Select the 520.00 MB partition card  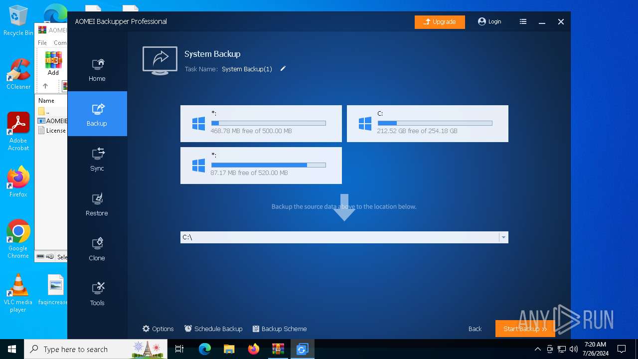(261, 166)
